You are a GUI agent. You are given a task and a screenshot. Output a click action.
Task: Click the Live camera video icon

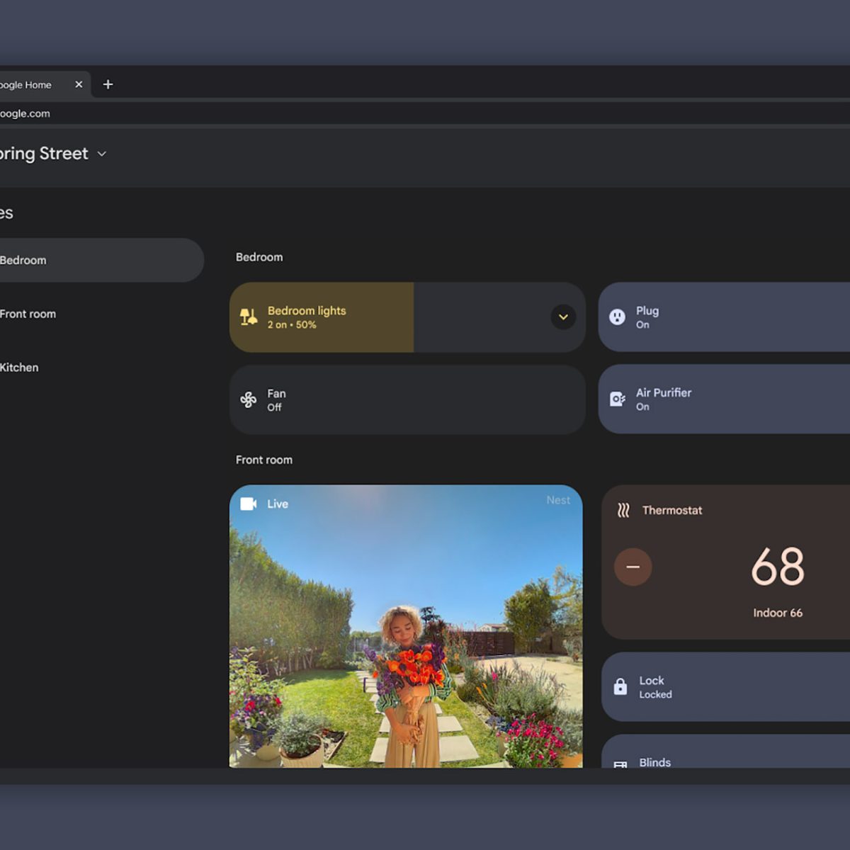[249, 504]
